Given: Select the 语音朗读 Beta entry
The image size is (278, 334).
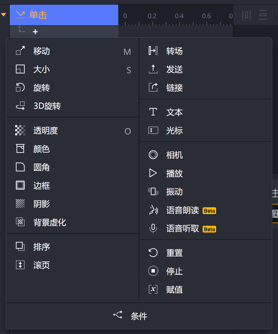Looking at the screenshot, I should tap(183, 210).
